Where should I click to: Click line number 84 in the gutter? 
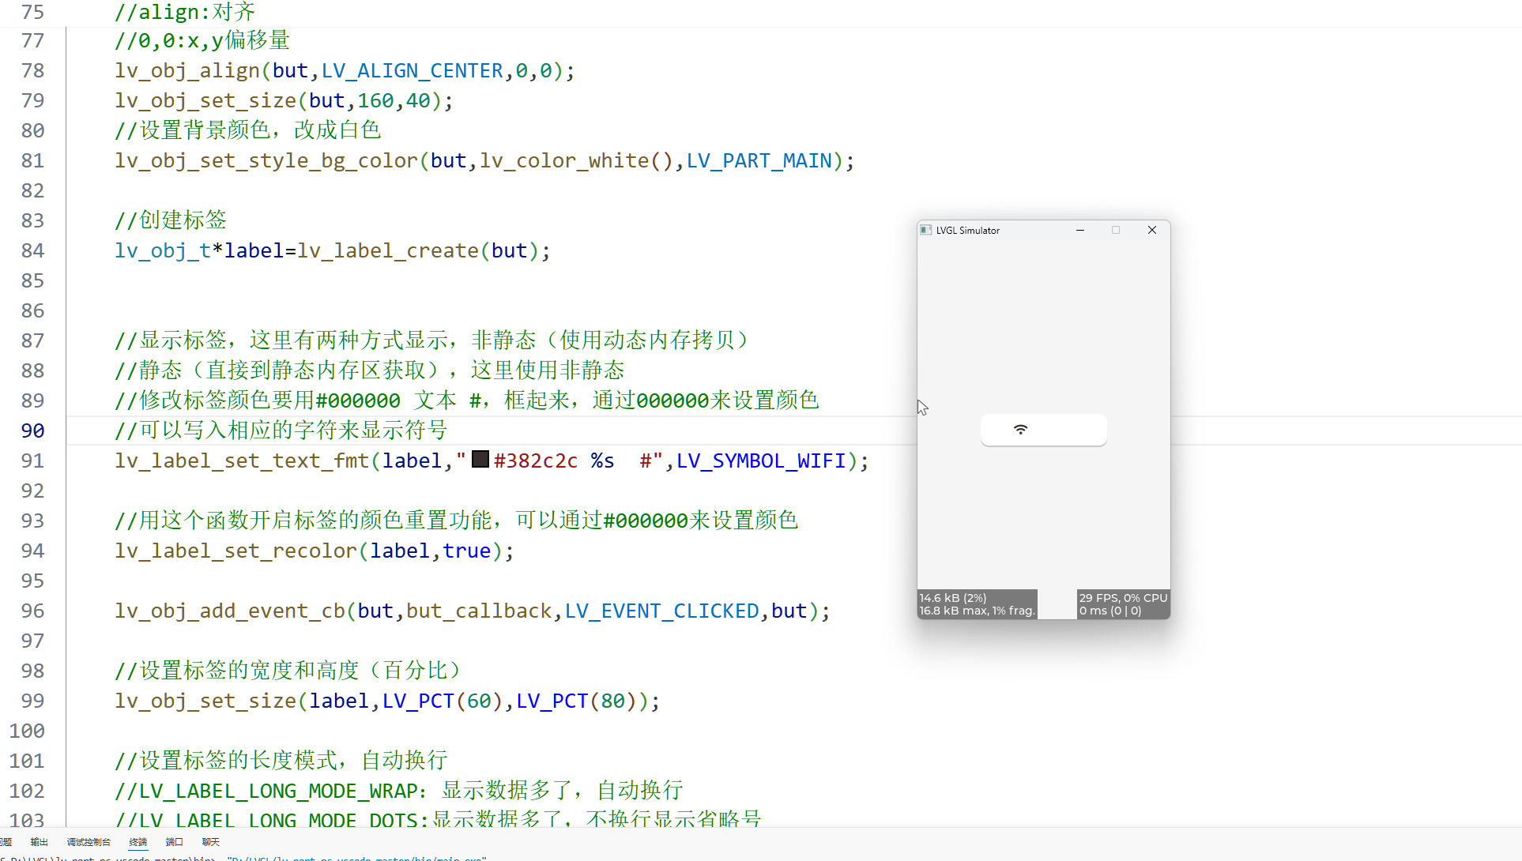point(32,250)
